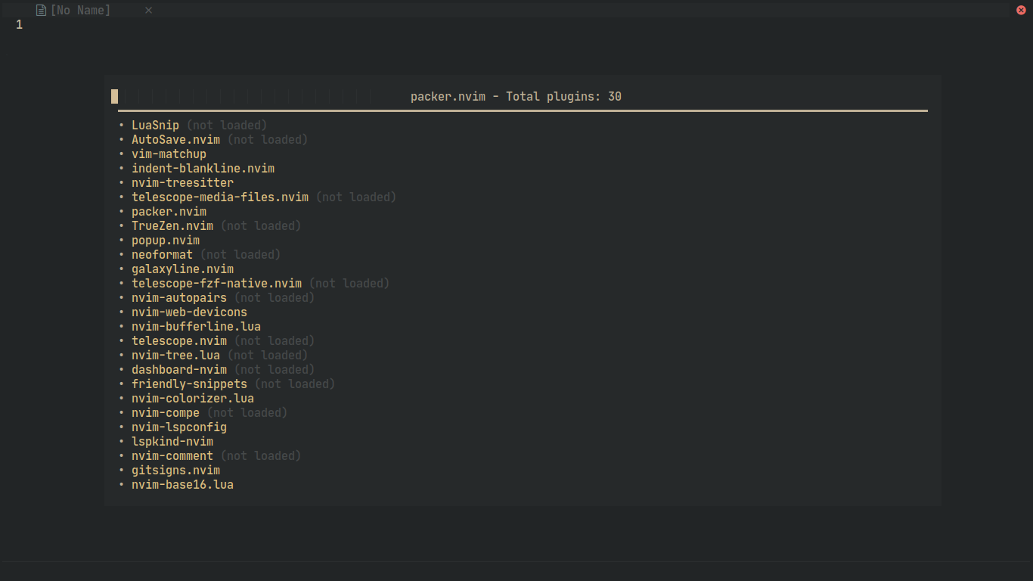Viewport: 1033px width, 581px height.
Task: Click the red close button at the right end of the tabline
Action: click(x=1020, y=10)
